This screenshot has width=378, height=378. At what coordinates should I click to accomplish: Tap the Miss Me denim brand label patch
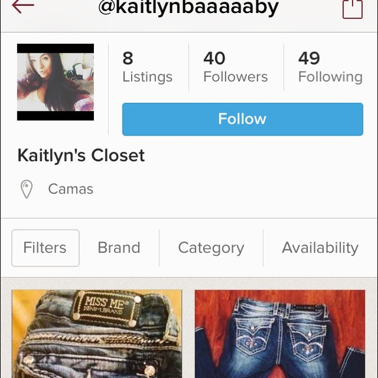106,309
